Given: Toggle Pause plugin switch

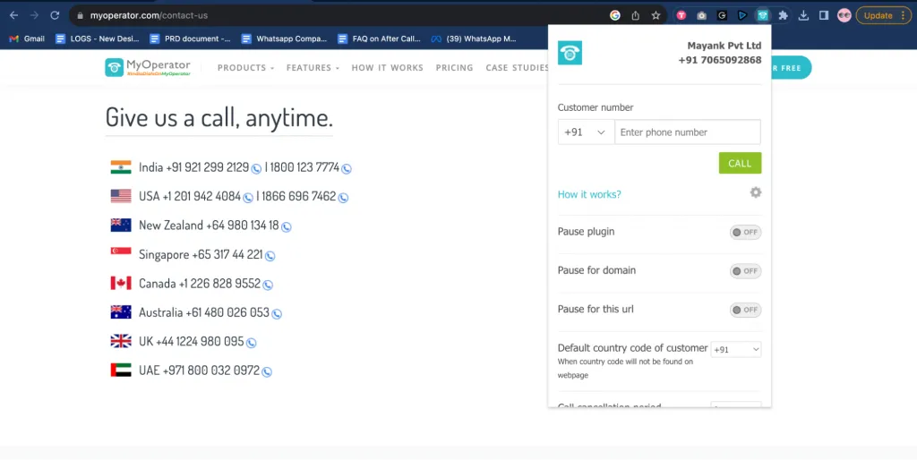Looking at the screenshot, I should (745, 232).
